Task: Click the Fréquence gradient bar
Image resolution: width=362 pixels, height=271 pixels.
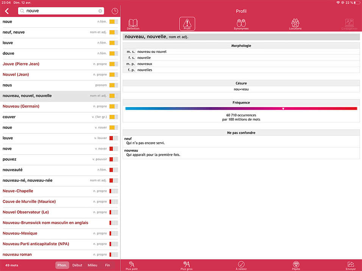Action: [241, 108]
